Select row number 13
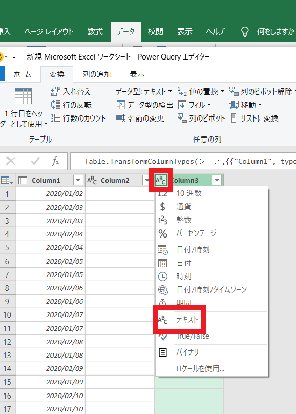 click(7, 355)
